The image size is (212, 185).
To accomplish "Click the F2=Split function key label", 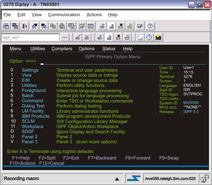I will pos(47,158).
